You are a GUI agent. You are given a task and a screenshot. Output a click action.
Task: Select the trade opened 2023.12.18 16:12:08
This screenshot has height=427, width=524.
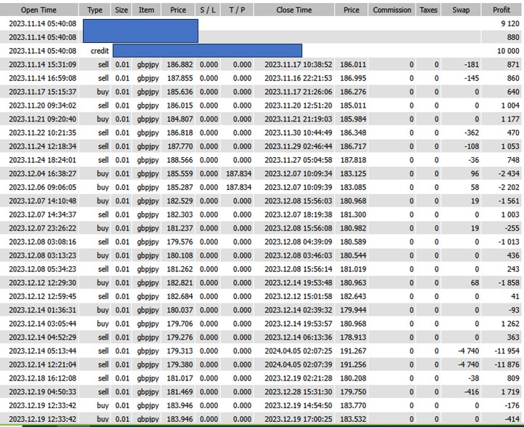point(43,378)
